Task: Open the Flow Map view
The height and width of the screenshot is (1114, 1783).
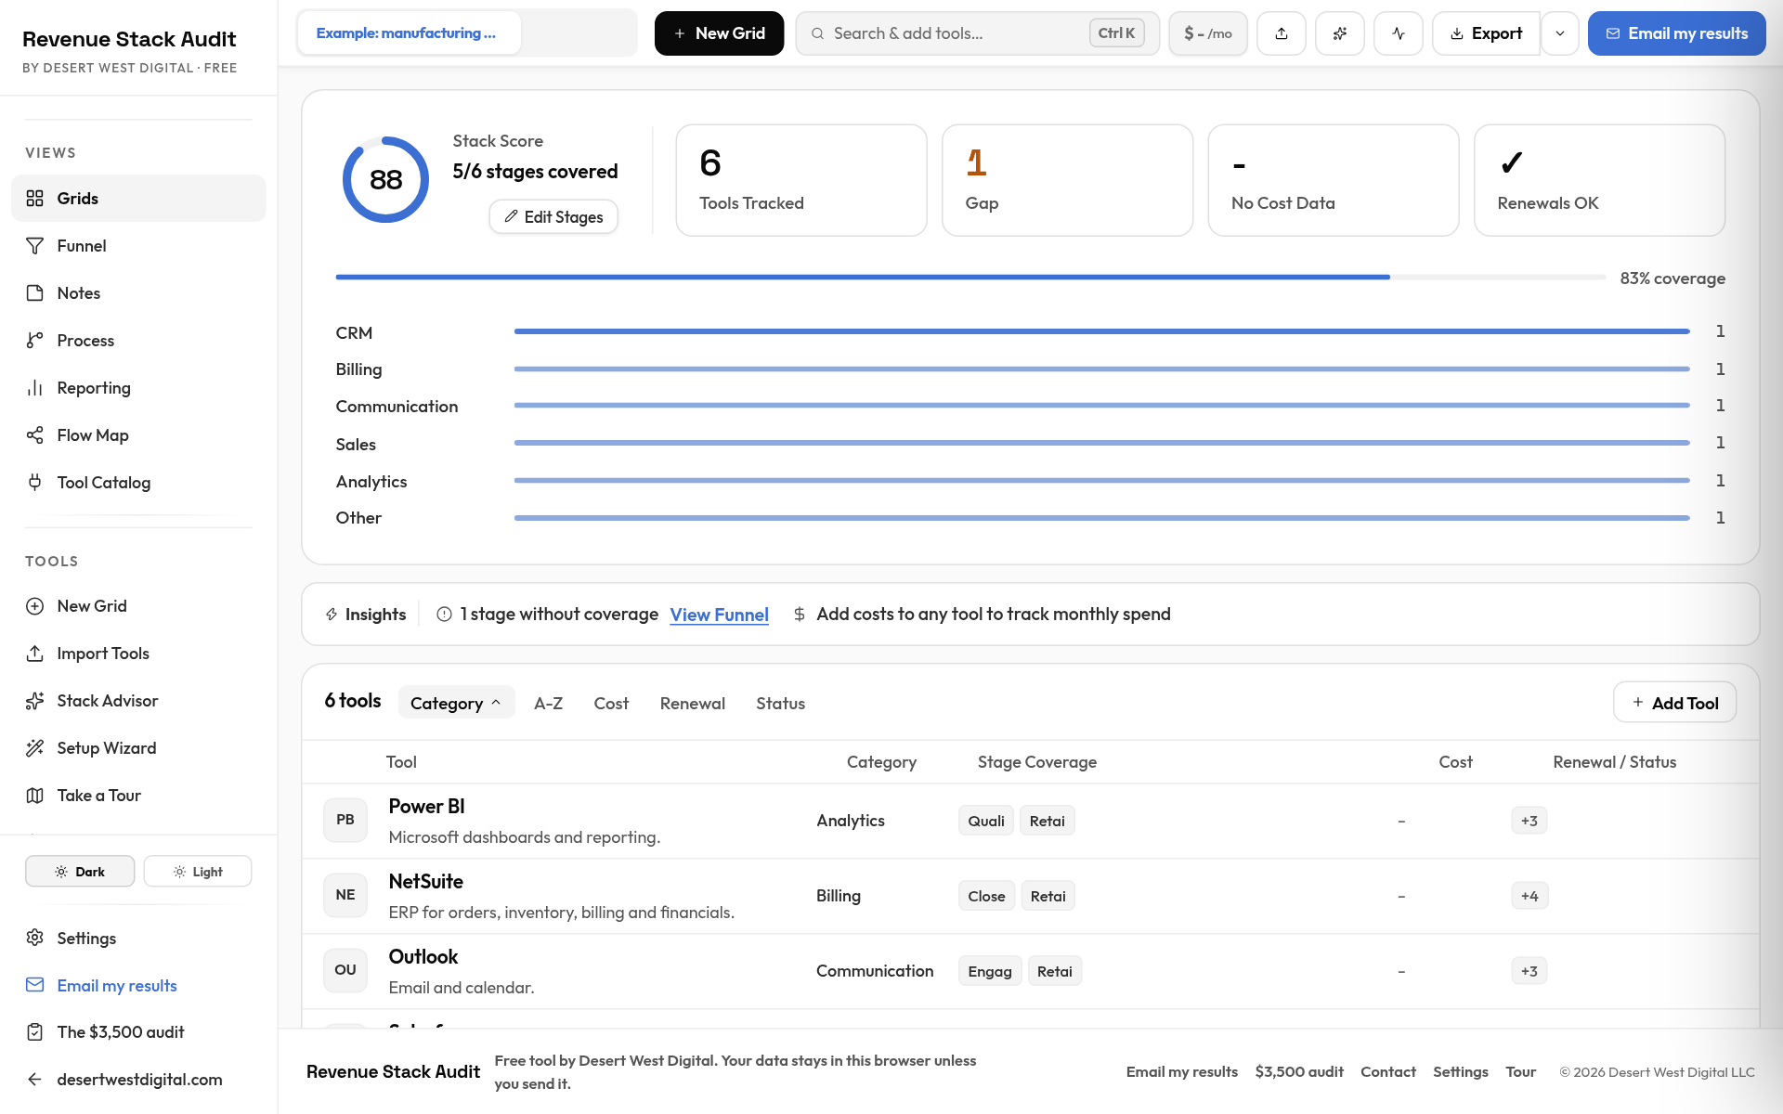Action: (x=138, y=434)
